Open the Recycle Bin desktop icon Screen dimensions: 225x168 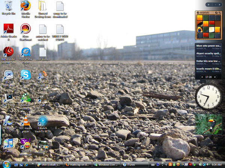(x=9, y=8)
